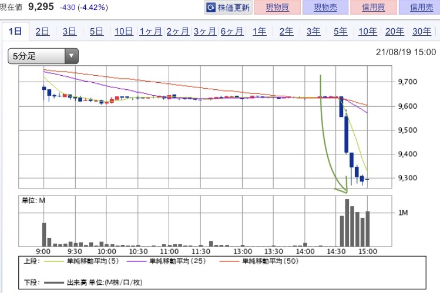This screenshot has width=440, height=293.
Task: Select the 1日 chart tab
Action: tap(15, 31)
